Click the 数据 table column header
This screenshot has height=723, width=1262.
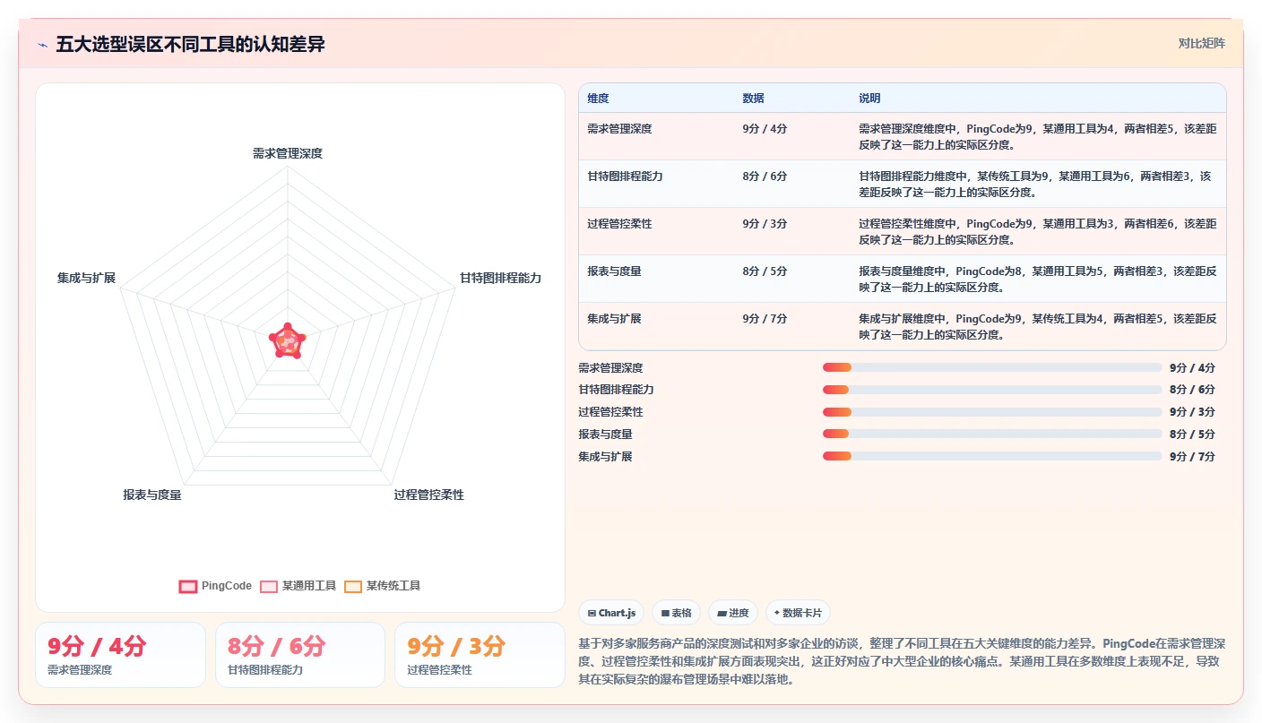(x=753, y=99)
